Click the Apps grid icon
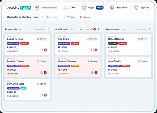The width and height of the screenshot is (157, 113). (84, 7)
